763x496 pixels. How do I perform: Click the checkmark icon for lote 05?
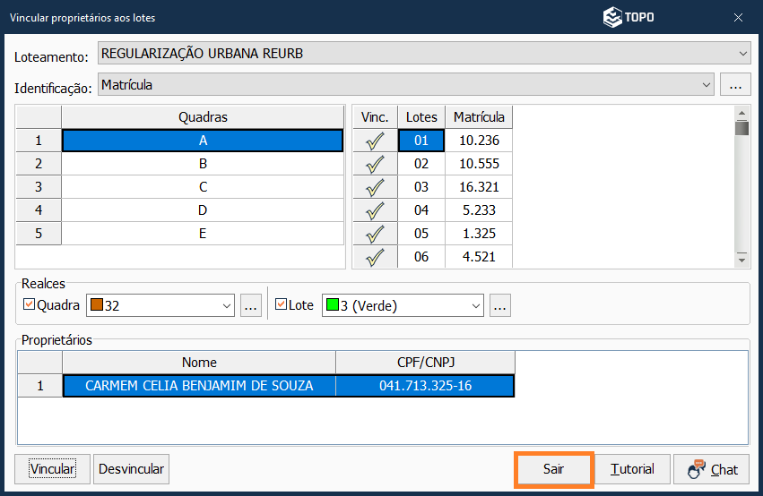tap(375, 234)
